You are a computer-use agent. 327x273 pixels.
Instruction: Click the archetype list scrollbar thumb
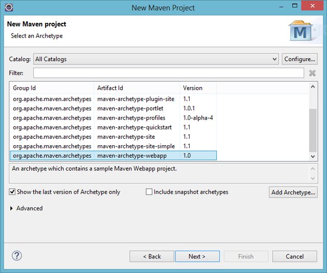click(313, 131)
